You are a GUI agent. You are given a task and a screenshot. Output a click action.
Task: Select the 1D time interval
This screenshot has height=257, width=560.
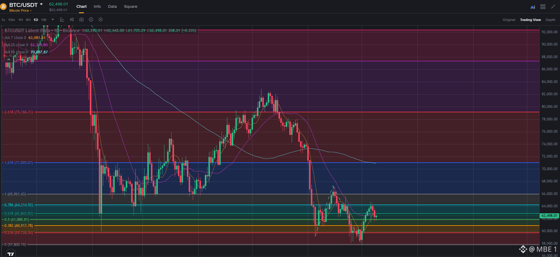click(36, 20)
